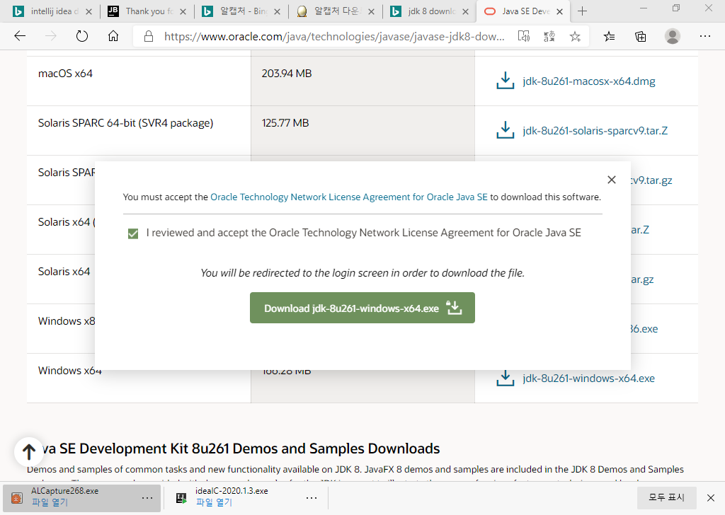Select Solaris SPARC 64-bit (SVR4 package) text
This screenshot has width=725, height=515.
coord(126,123)
